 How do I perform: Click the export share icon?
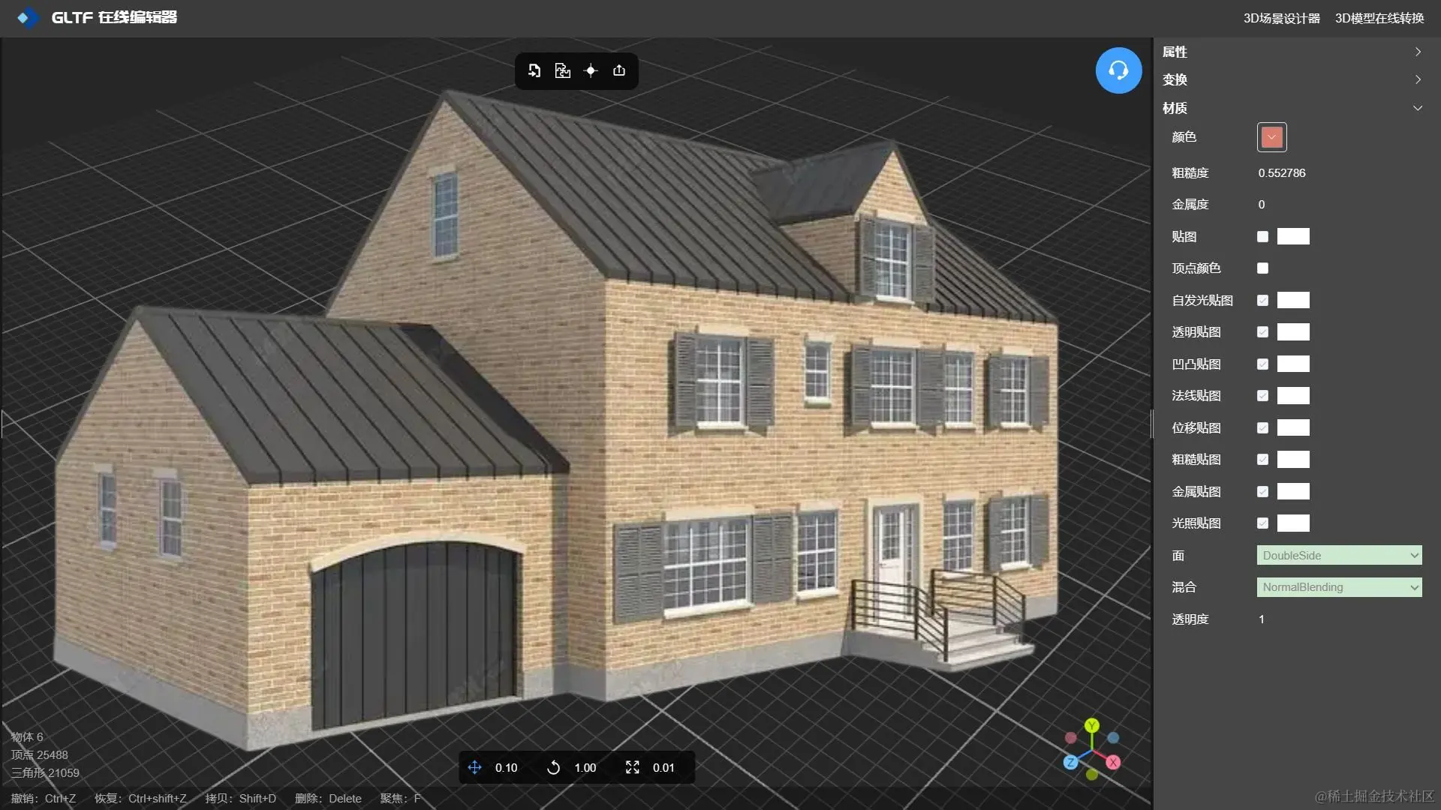(x=619, y=70)
